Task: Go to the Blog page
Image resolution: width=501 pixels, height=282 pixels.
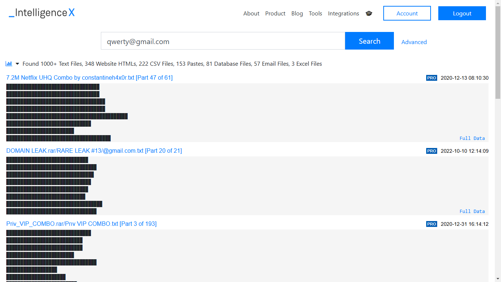Action: [297, 14]
